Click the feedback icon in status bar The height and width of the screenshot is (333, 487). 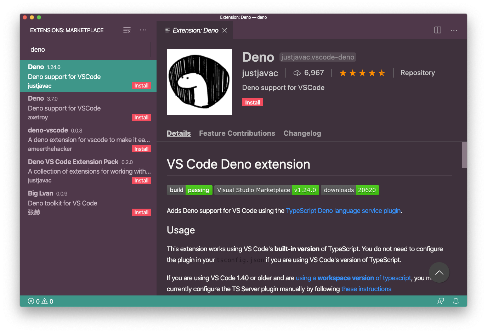[x=441, y=301]
